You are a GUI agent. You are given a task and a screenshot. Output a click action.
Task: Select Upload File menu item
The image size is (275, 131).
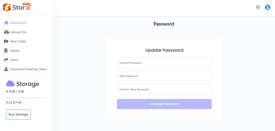18,32
